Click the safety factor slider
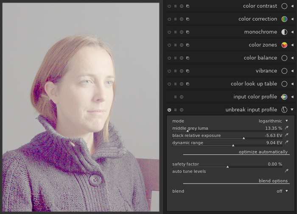Viewport: 297px width, 214px height. click(227, 167)
